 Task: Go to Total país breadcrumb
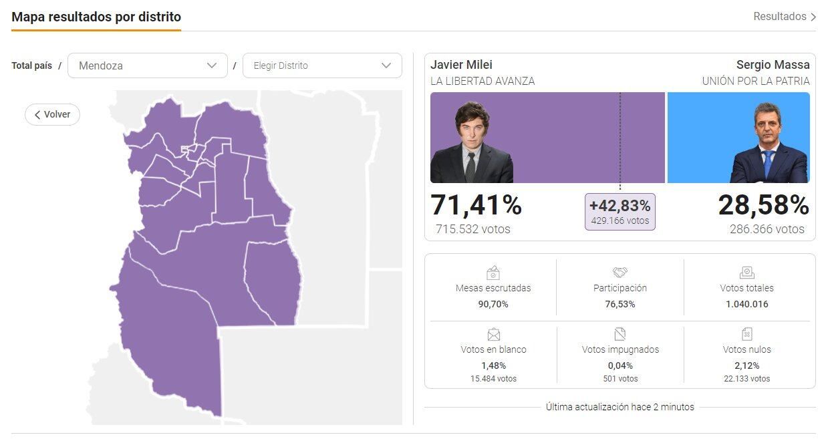click(x=31, y=65)
